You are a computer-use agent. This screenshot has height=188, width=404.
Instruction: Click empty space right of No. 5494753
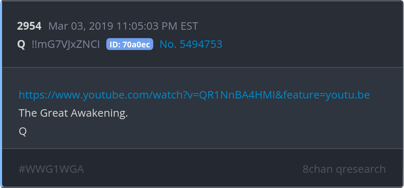[309, 44]
